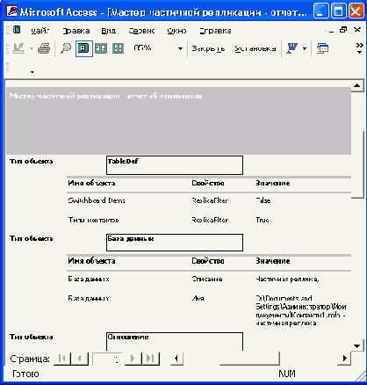Click the Установка button

tap(255, 48)
